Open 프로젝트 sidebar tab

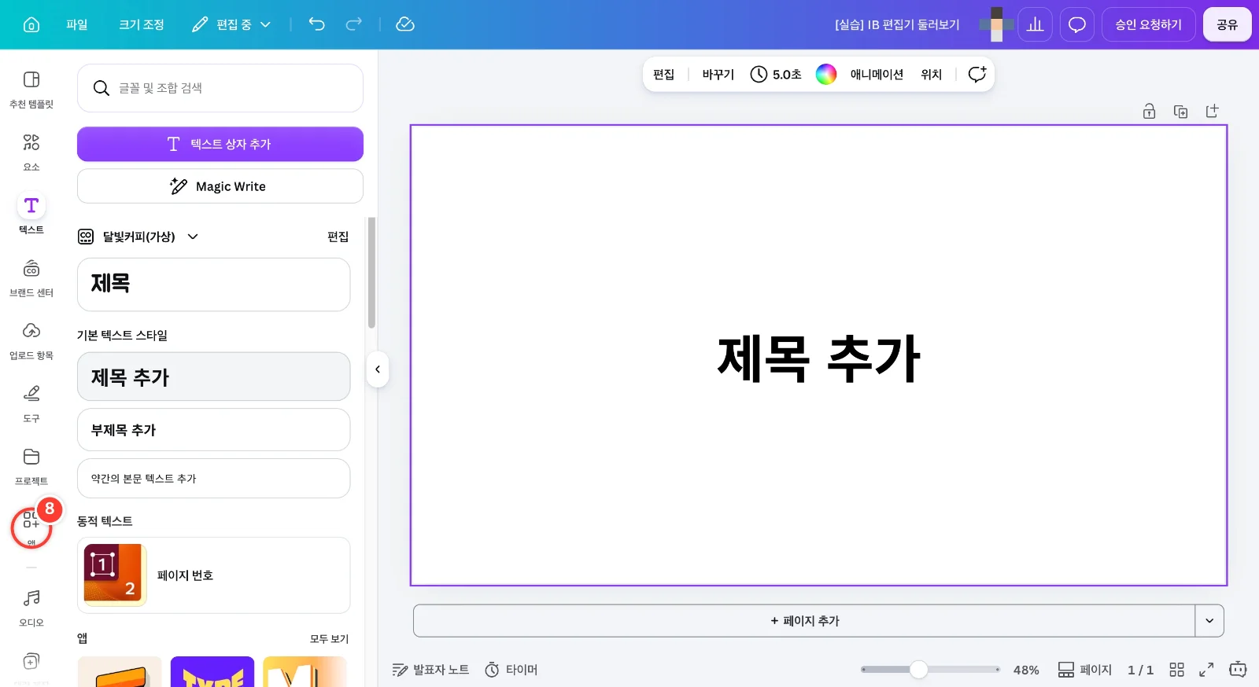tap(31, 466)
